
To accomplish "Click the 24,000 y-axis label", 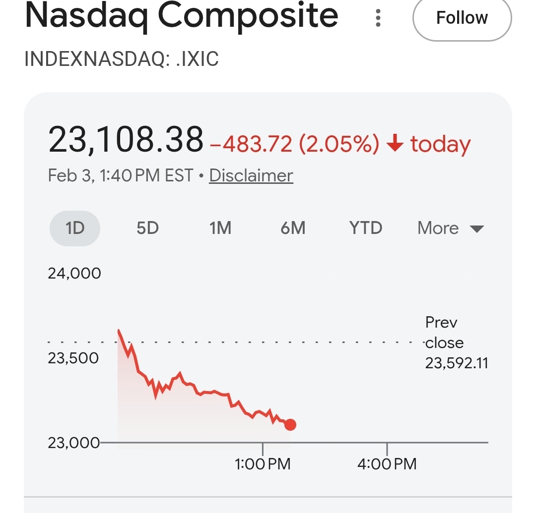I will 74,273.
